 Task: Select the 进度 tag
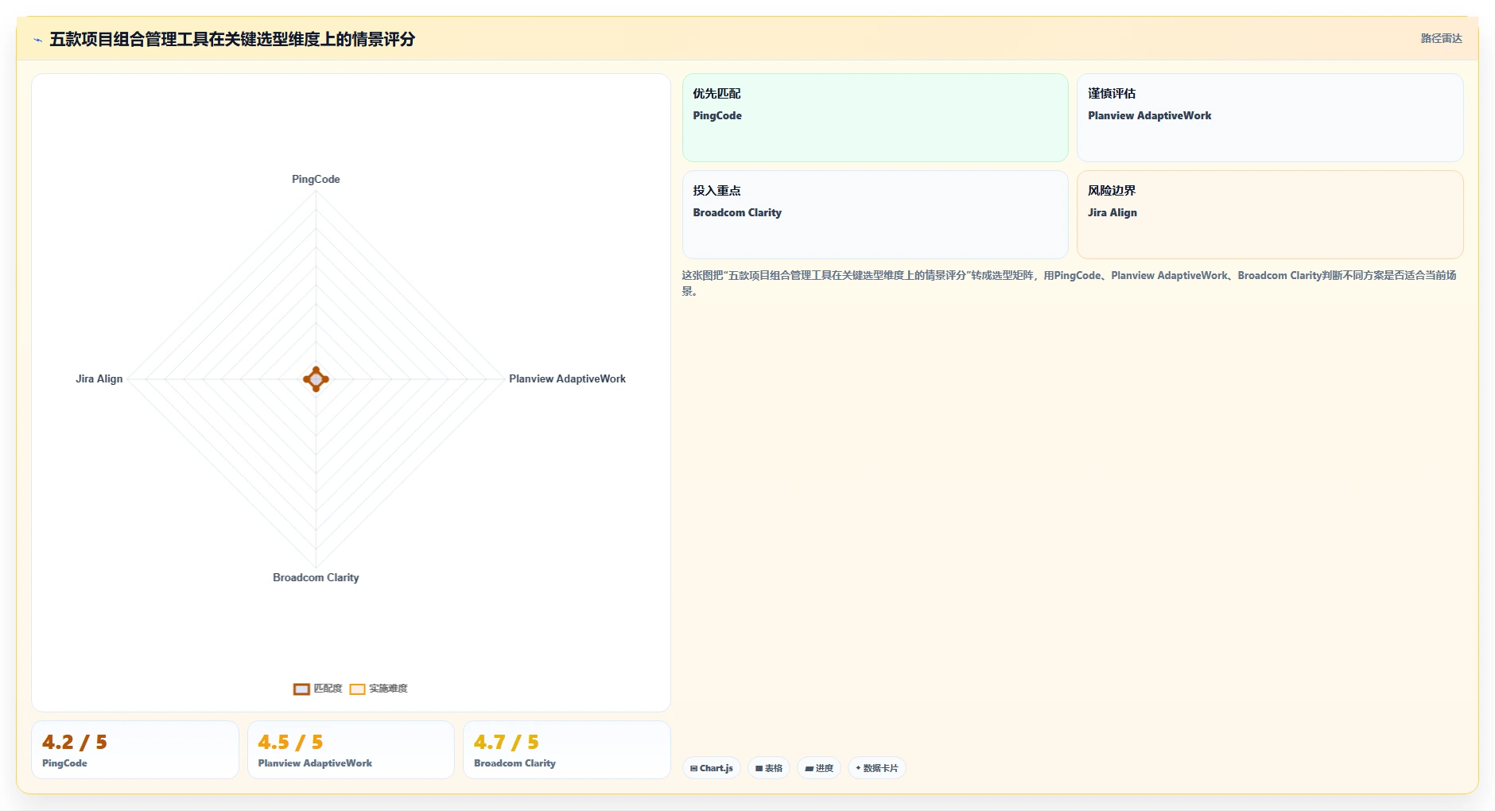coord(819,768)
